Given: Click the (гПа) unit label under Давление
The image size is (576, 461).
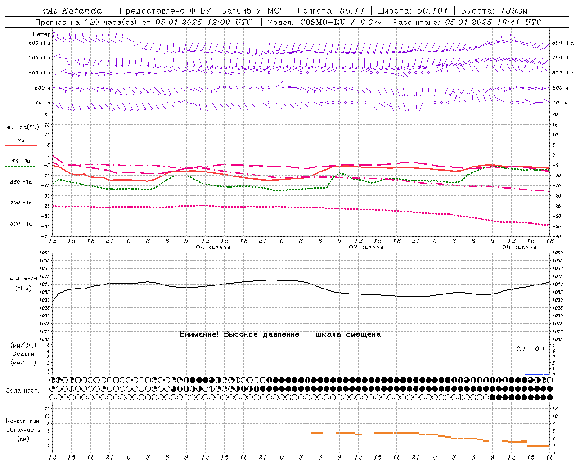Looking at the screenshot, I should pyautogui.click(x=23, y=288).
